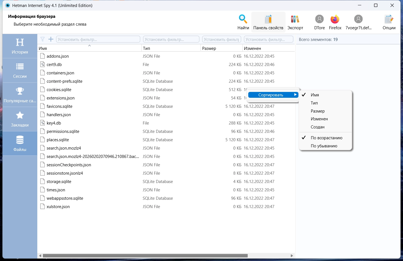Enable ascending order По возрастанию
Viewport: 403px width, 261px height.
pos(326,138)
